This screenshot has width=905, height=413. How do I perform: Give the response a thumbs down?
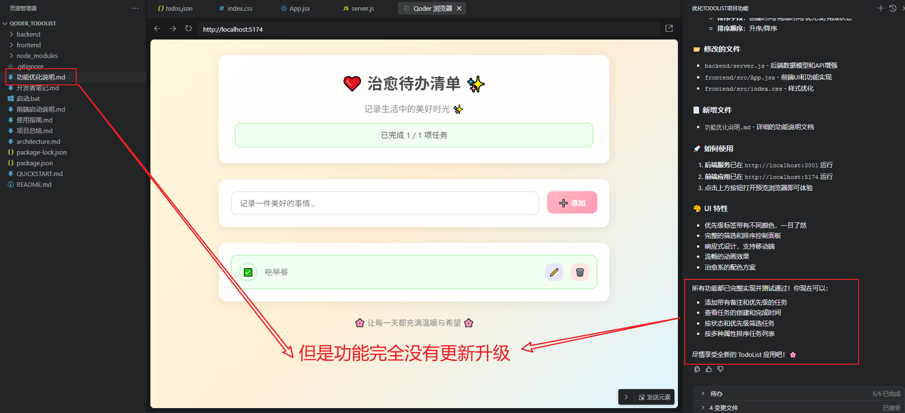tap(720, 369)
